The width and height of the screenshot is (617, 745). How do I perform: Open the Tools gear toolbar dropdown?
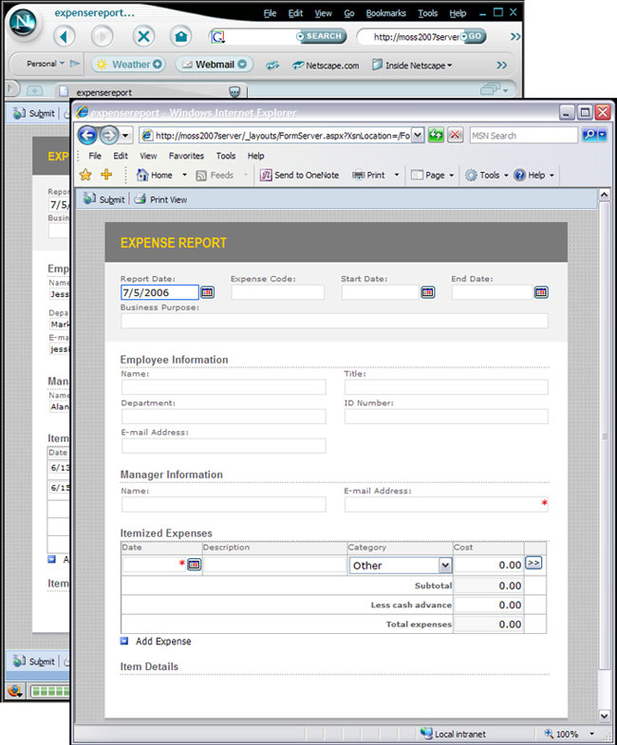click(486, 175)
